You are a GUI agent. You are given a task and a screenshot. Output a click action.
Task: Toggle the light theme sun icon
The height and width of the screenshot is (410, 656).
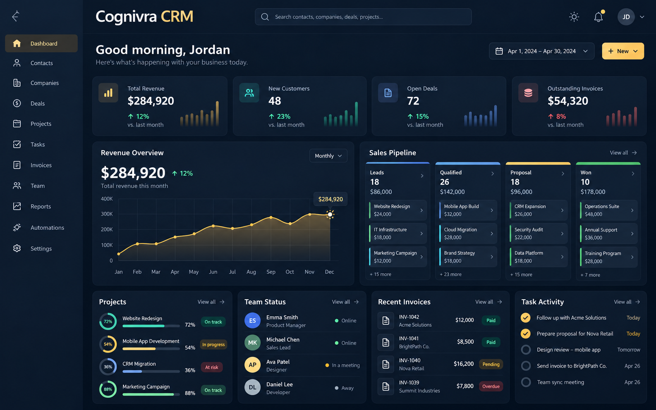pos(574,17)
